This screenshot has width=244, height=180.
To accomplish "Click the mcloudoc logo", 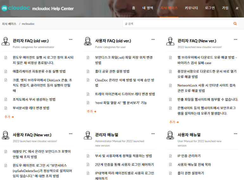I will coord(16,8).
